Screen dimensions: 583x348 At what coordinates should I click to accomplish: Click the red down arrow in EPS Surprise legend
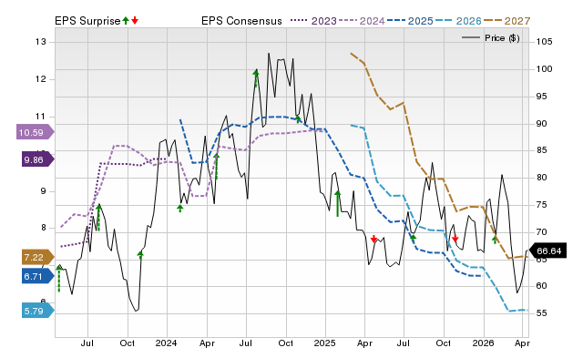pos(135,21)
